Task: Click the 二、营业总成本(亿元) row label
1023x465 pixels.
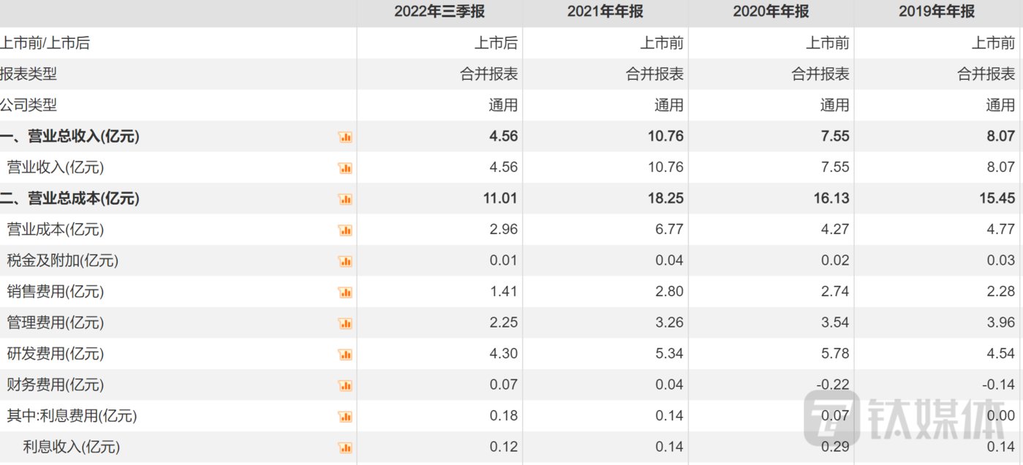Action: pos(70,198)
